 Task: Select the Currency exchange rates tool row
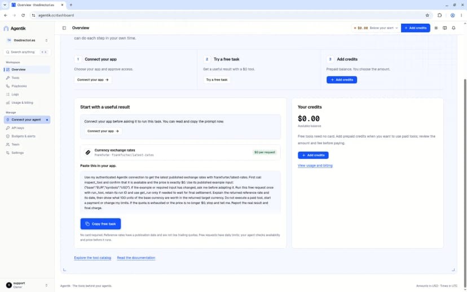coord(180,152)
